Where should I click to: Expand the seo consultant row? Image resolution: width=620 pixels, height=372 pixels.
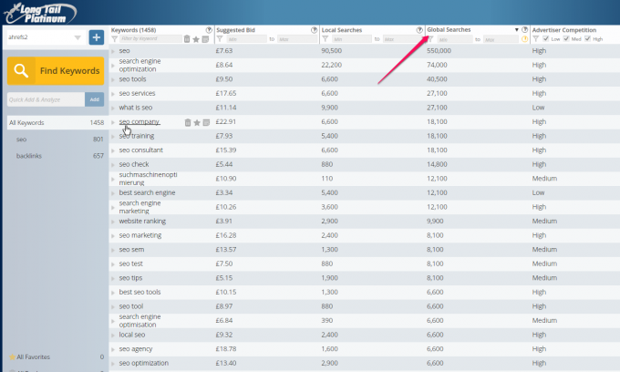pyautogui.click(x=113, y=151)
